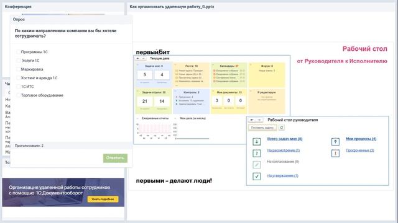Click tile 14 in Задачи отдела widget
The width and height of the screenshot is (398, 223).
[x=162, y=102]
